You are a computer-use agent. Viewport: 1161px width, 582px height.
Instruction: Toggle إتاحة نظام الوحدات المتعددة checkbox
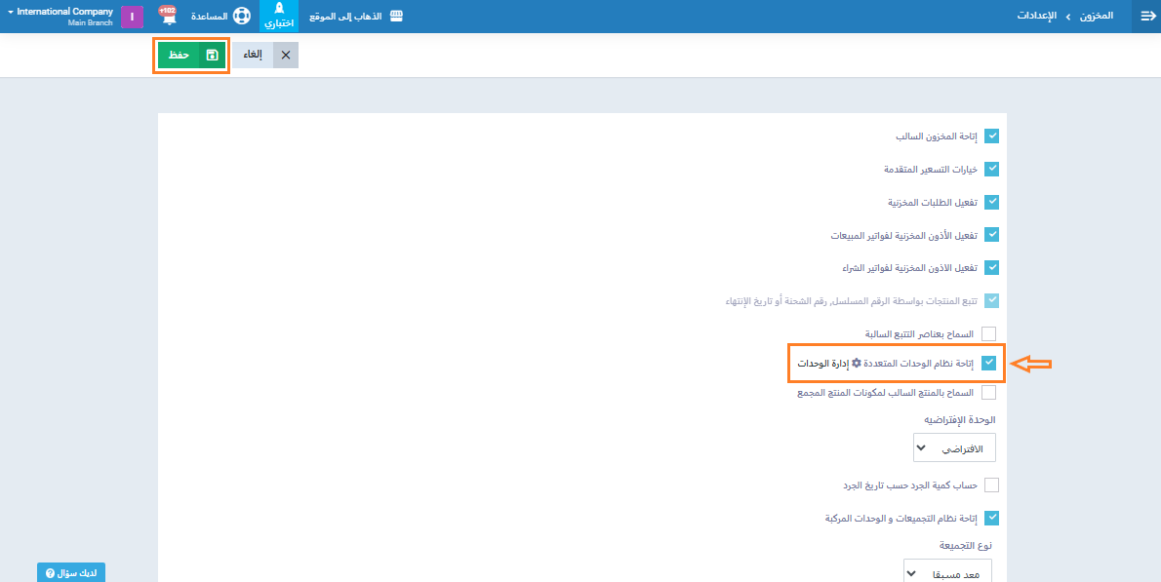tap(989, 363)
